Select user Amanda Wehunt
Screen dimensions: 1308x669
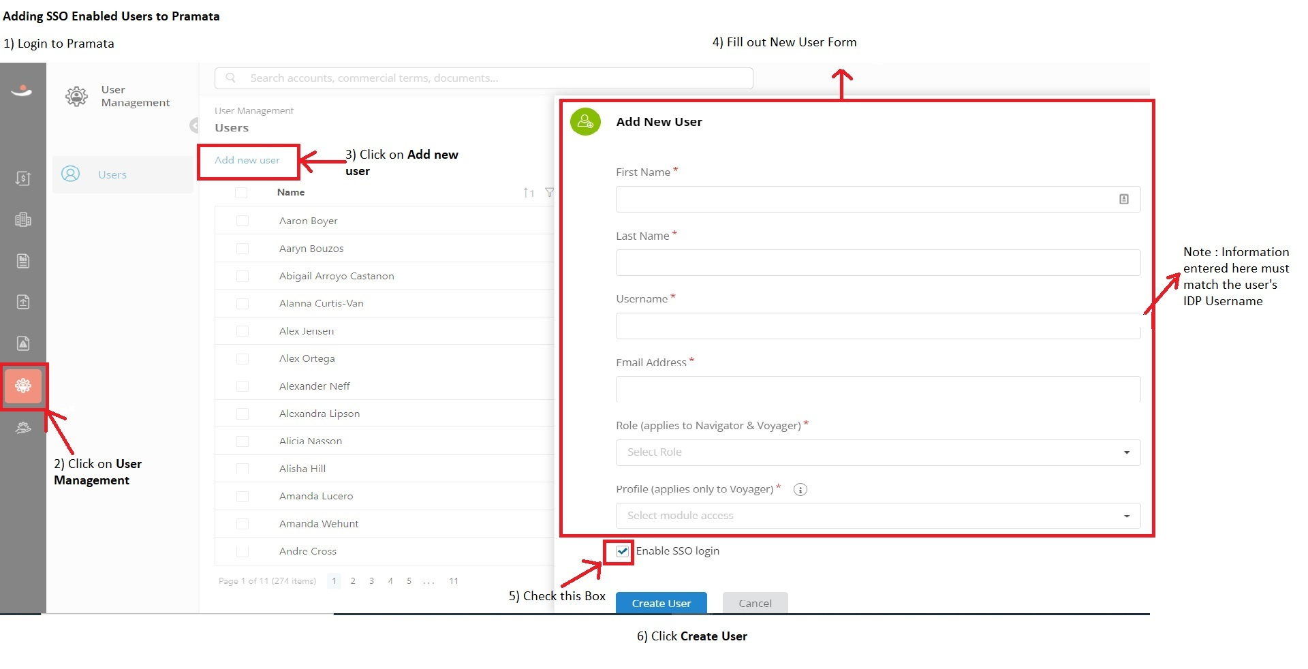(x=319, y=524)
